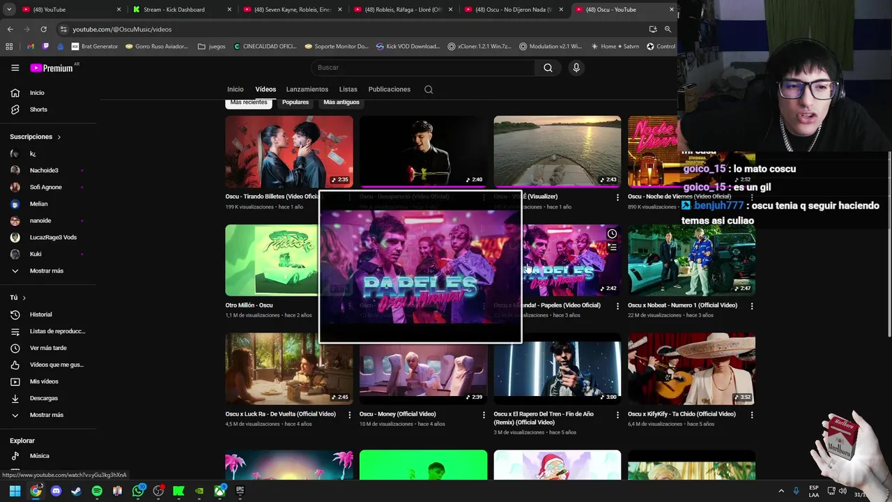Open Brat Generator bookmark
This screenshot has width=892, height=502.
click(x=94, y=47)
